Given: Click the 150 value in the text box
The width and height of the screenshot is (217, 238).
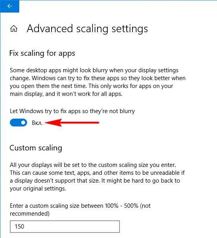Looking at the screenshot, I should pos(19,227).
